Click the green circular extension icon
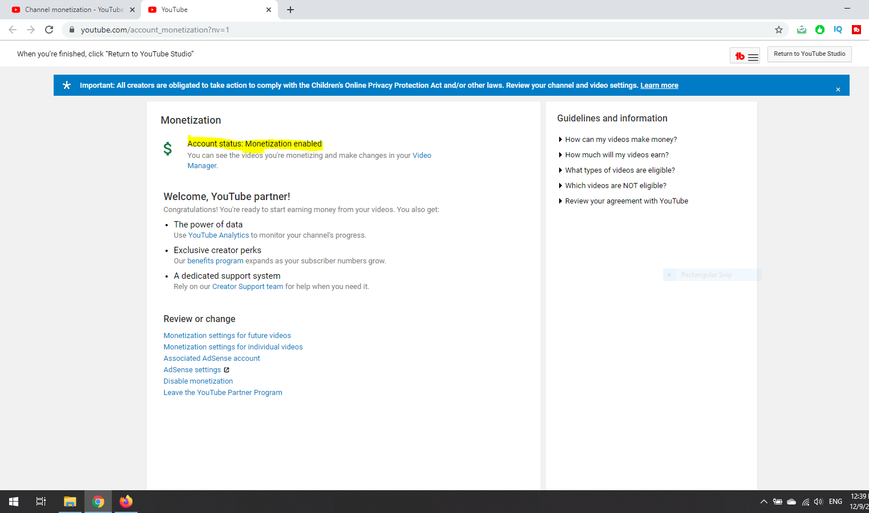The image size is (869, 513). coord(820,30)
